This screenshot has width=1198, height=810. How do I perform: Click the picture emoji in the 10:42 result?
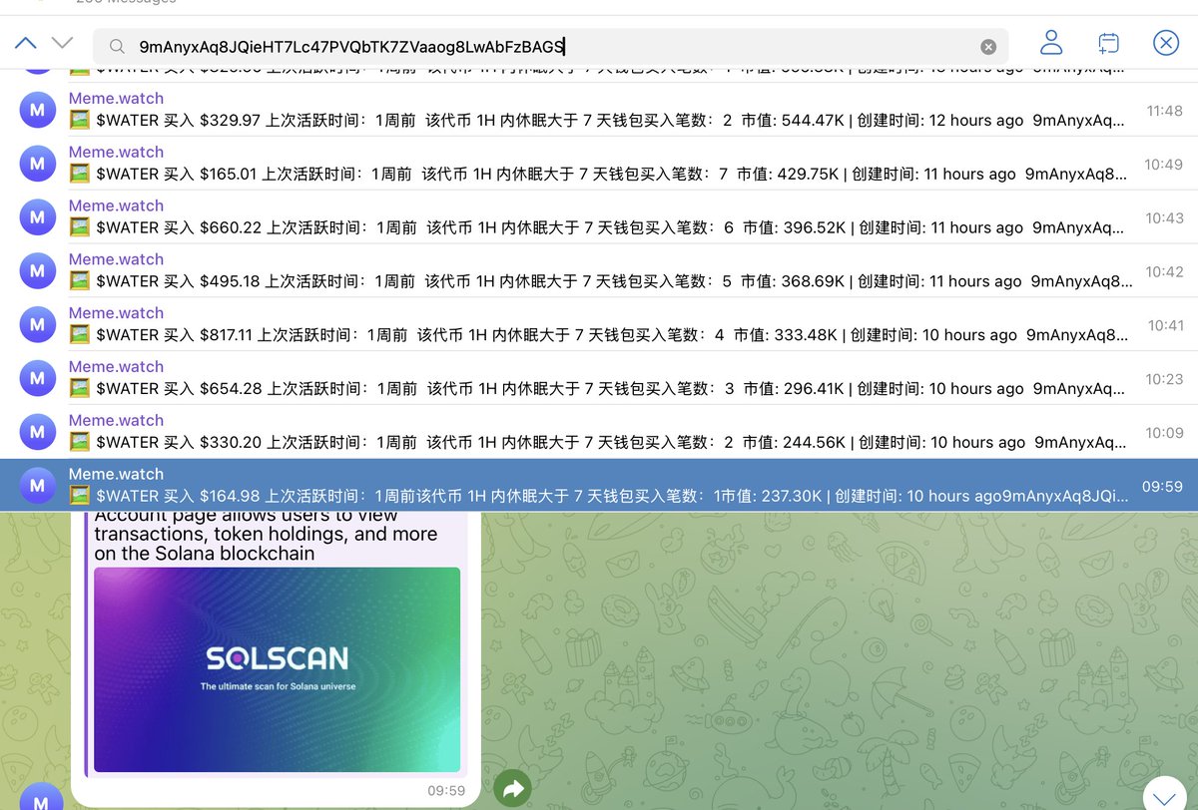(80, 281)
